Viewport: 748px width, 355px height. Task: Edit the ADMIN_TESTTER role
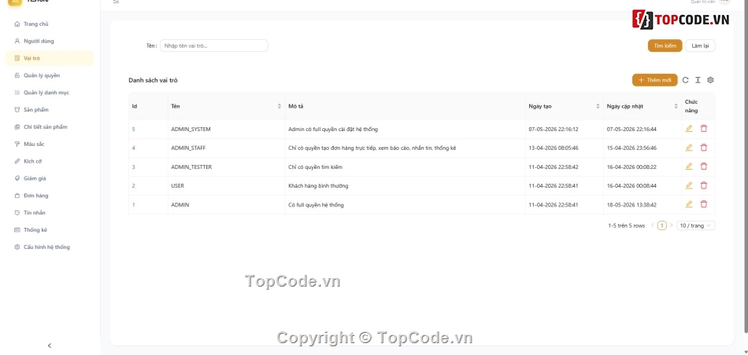pyautogui.click(x=688, y=167)
